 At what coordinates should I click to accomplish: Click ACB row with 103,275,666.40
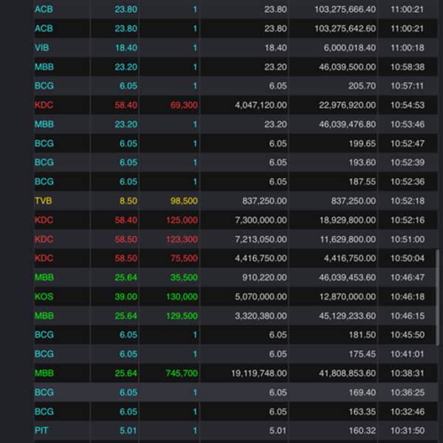click(x=236, y=10)
